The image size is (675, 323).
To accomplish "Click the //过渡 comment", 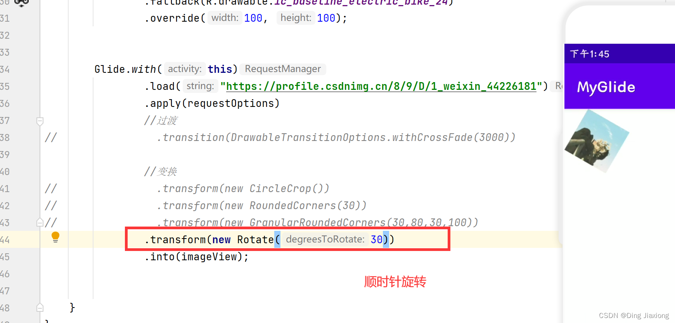I will [161, 120].
